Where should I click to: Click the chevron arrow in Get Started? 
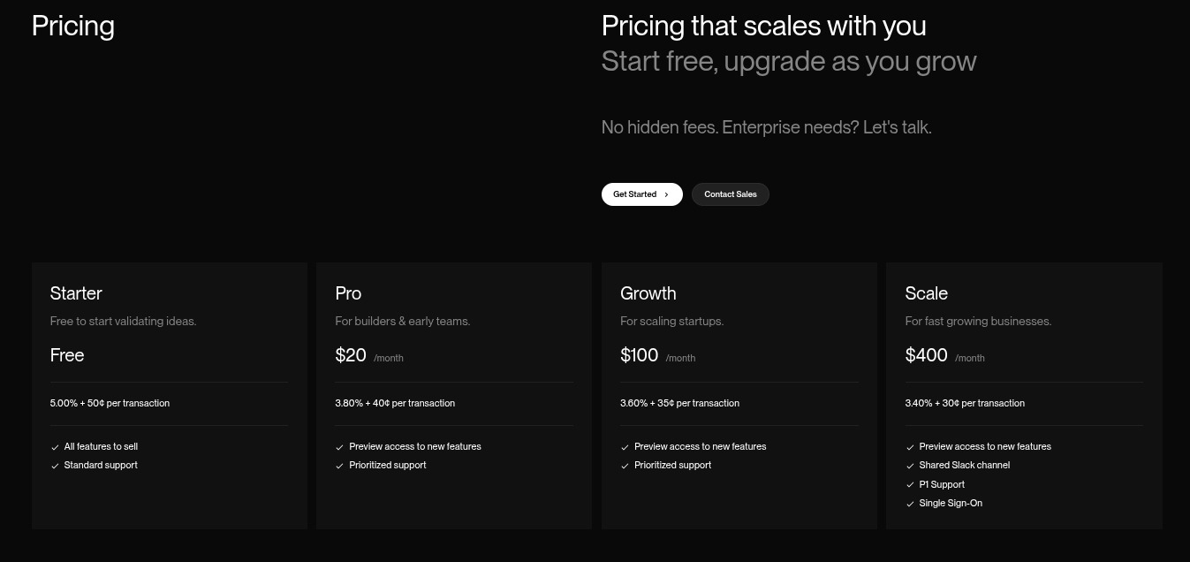point(666,194)
